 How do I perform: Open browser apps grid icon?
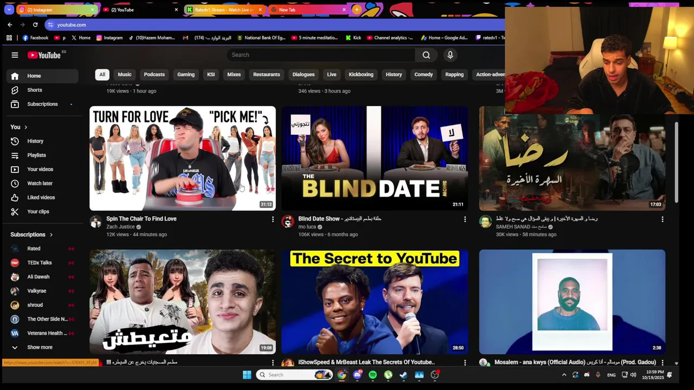tap(9, 38)
